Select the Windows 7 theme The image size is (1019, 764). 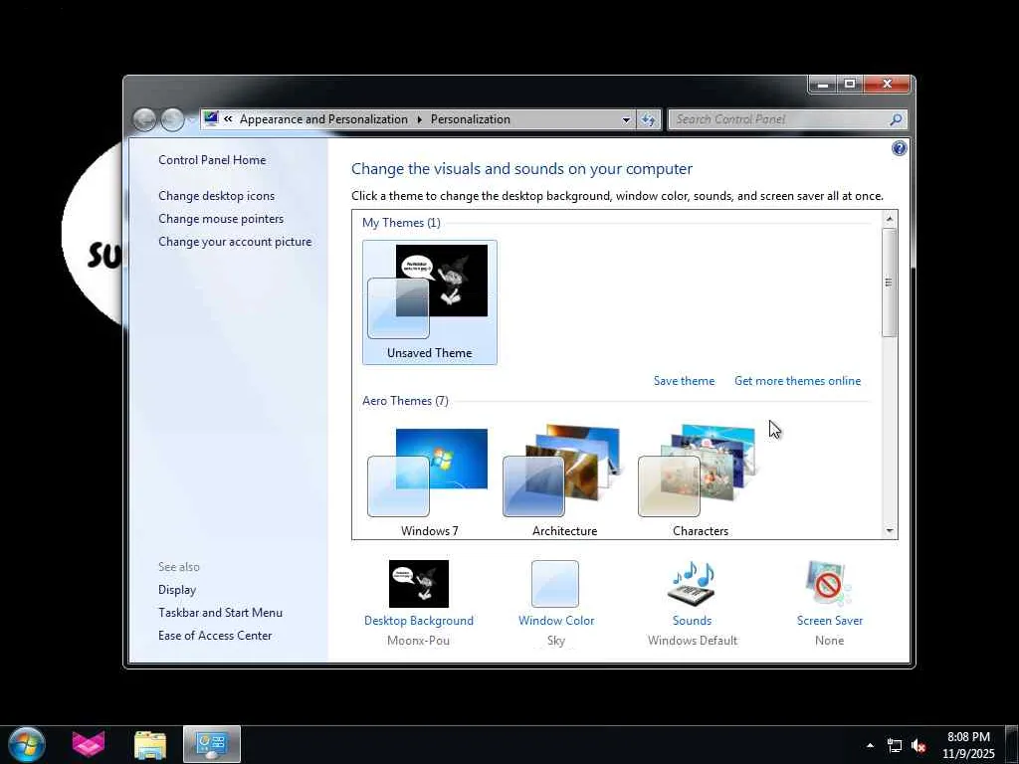point(430,481)
